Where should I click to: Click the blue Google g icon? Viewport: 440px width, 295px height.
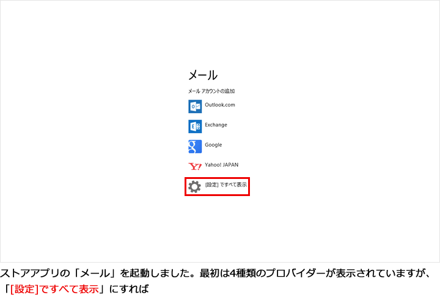coord(195,147)
